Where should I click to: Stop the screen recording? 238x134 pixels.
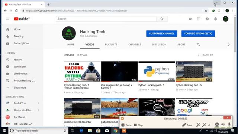(x=138, y=125)
